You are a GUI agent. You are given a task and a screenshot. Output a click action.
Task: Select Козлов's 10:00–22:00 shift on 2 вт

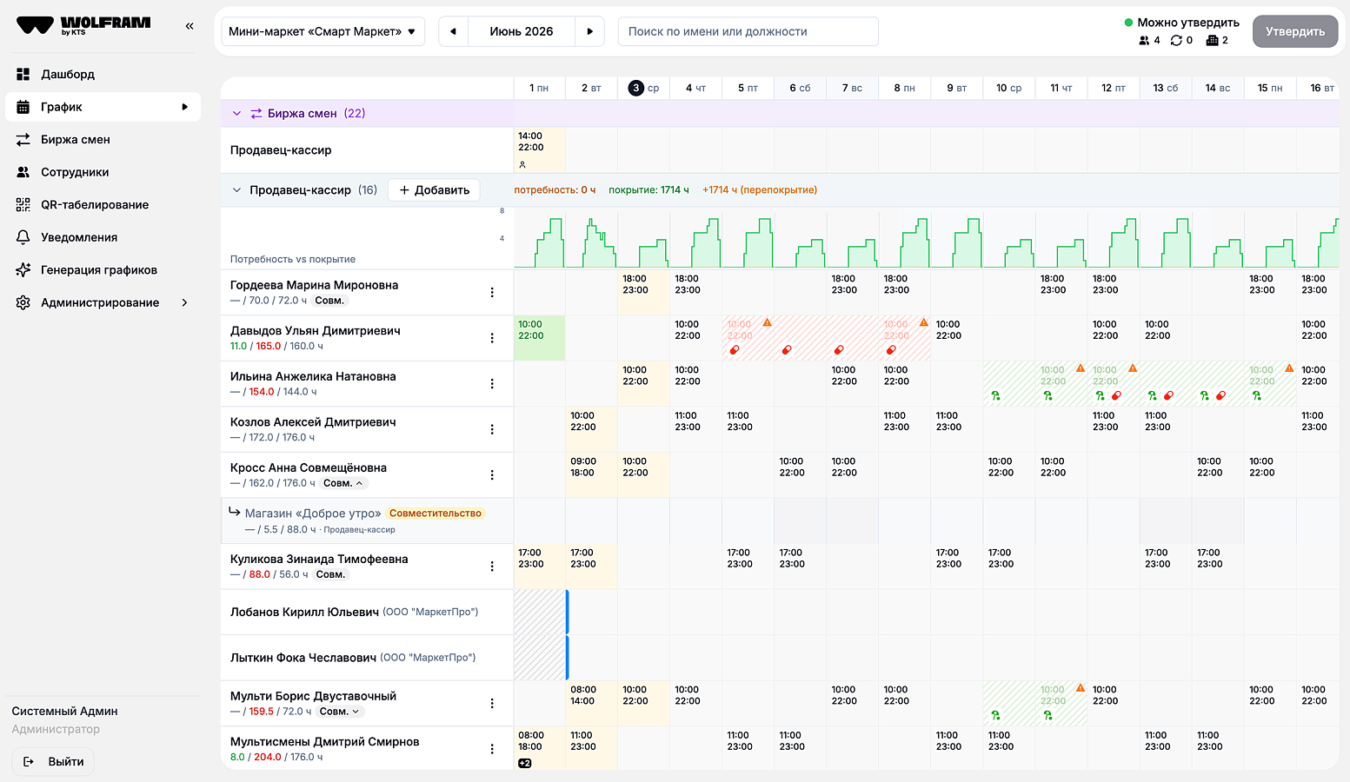click(x=592, y=429)
